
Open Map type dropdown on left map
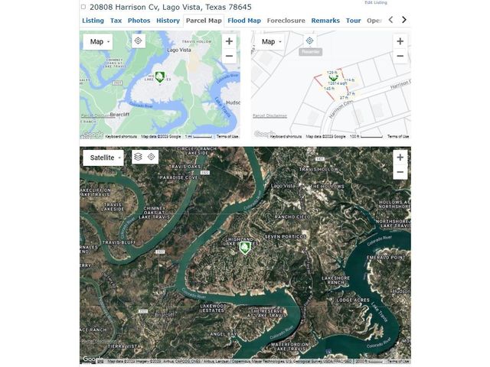pos(99,41)
